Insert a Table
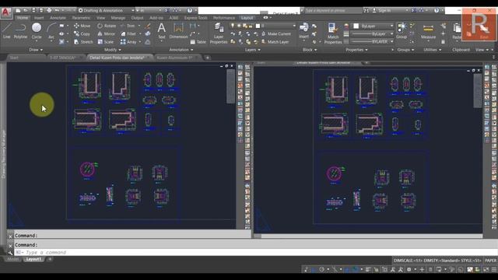 (x=198, y=42)
